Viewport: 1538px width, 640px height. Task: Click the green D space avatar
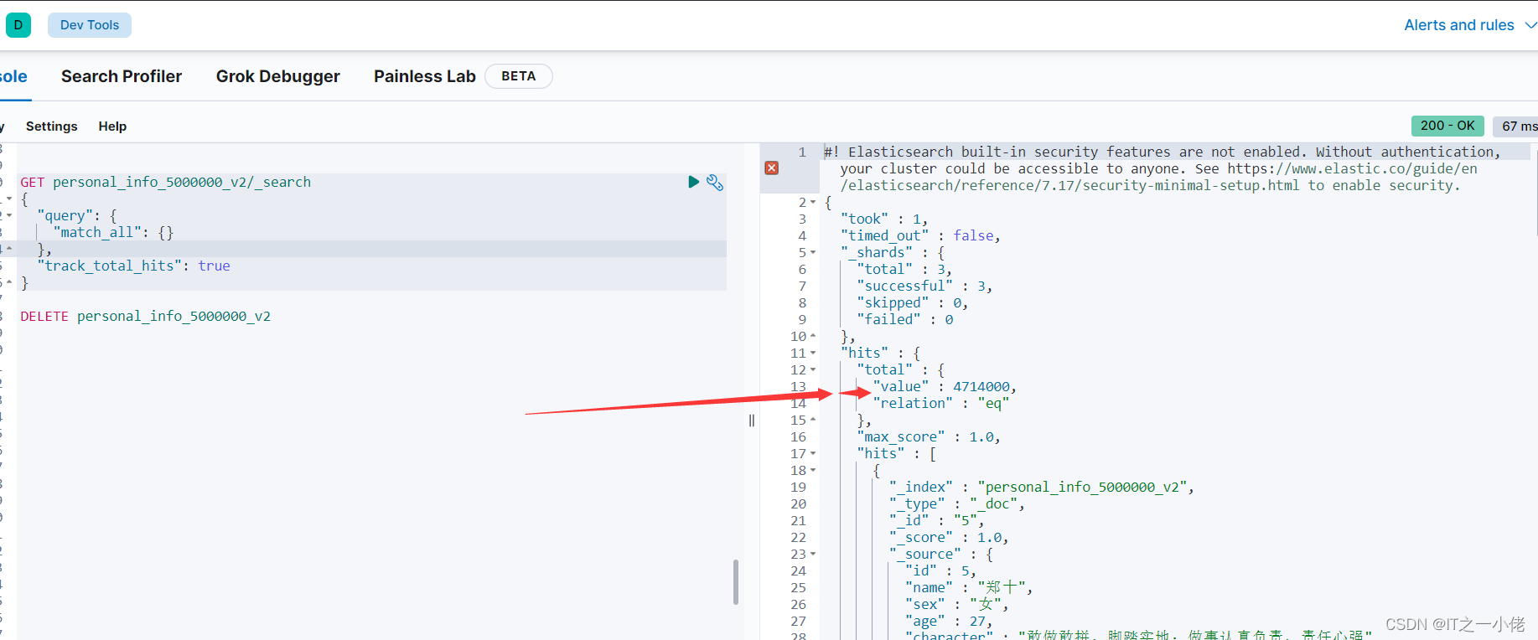[18, 25]
